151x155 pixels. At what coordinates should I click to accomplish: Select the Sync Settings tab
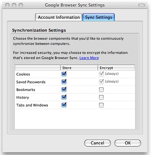(99, 17)
